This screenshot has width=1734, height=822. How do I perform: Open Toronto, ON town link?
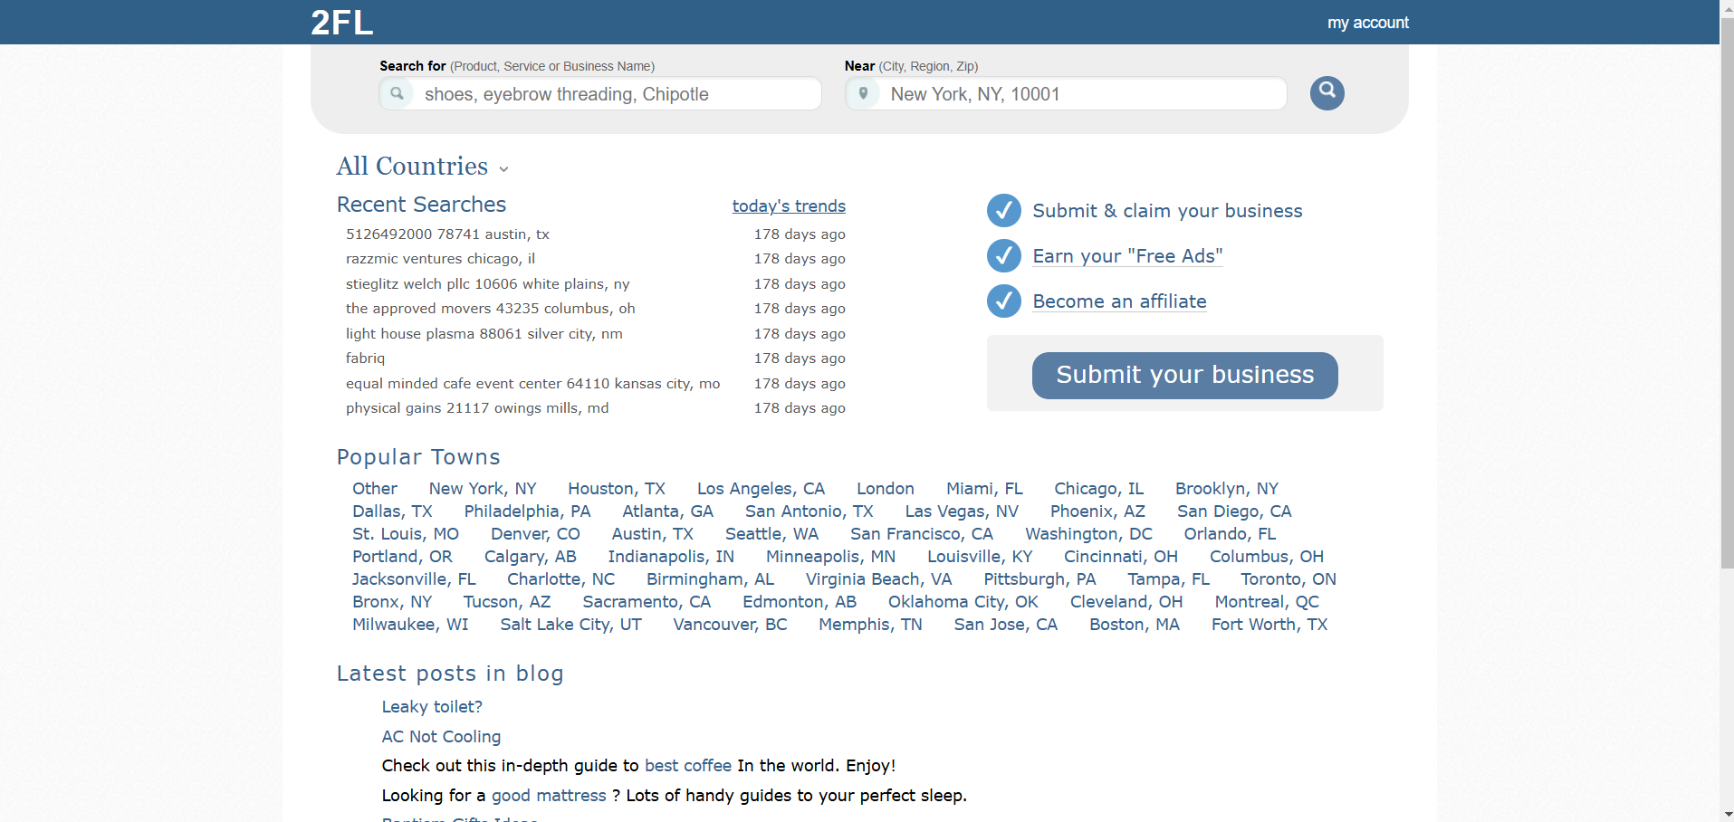[x=1289, y=579]
